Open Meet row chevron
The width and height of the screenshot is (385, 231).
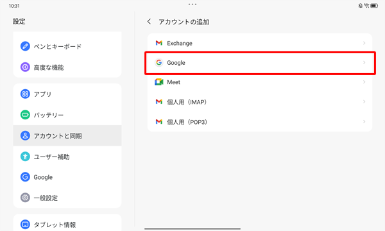coord(364,82)
